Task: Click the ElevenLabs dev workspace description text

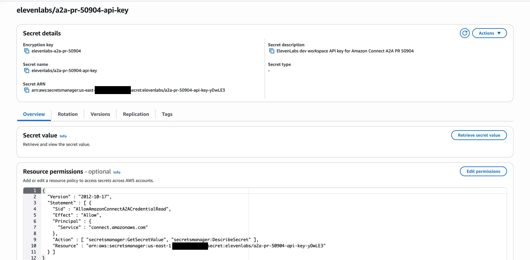Action: point(345,51)
